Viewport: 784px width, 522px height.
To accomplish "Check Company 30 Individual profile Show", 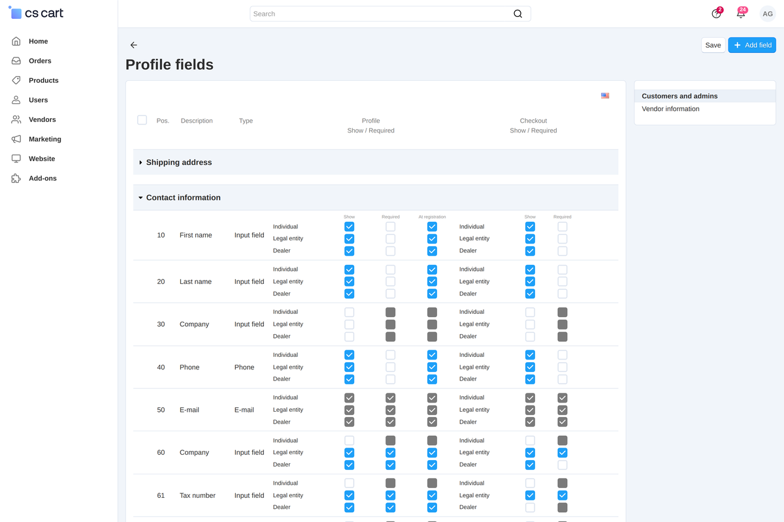I will [x=349, y=312].
